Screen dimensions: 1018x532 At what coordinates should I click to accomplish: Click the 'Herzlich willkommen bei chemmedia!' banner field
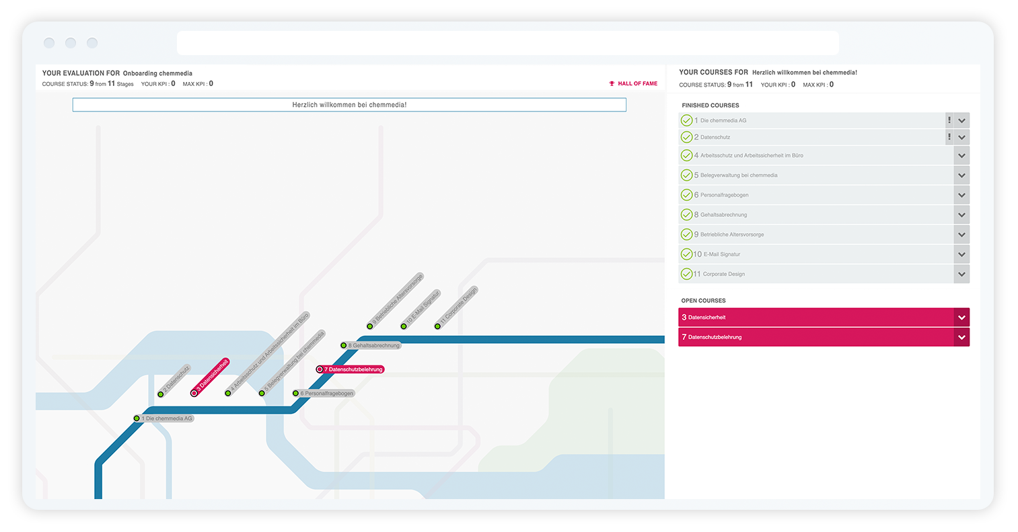(349, 105)
